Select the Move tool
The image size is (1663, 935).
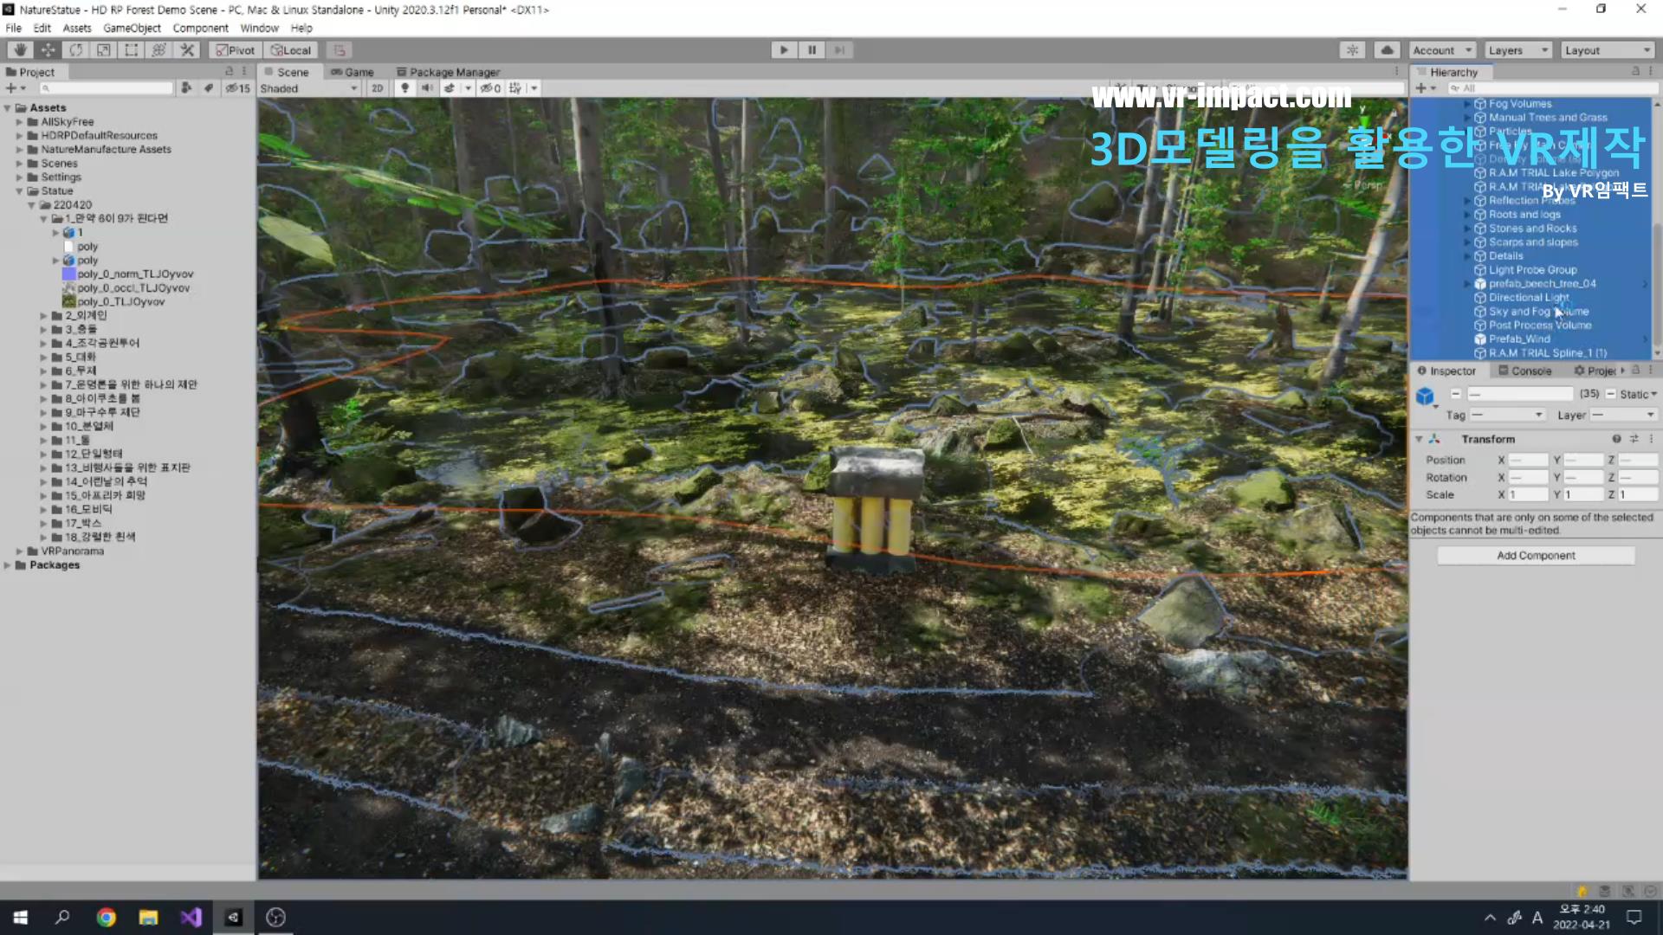click(x=48, y=50)
